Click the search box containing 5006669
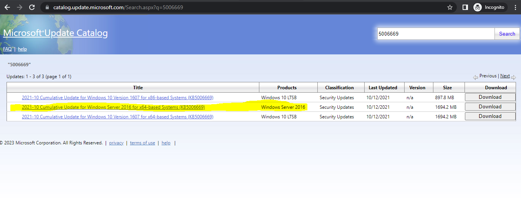Image resolution: width=521 pixels, height=198 pixels. point(436,34)
